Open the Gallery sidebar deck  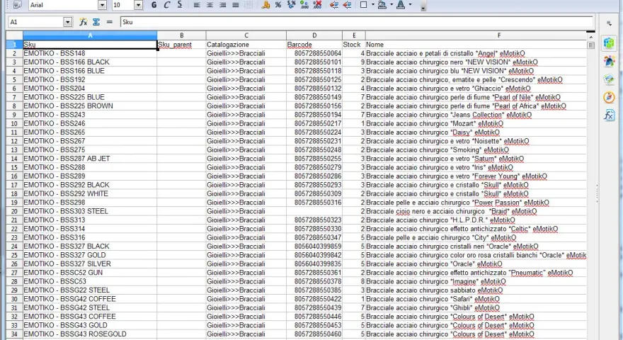pos(609,79)
